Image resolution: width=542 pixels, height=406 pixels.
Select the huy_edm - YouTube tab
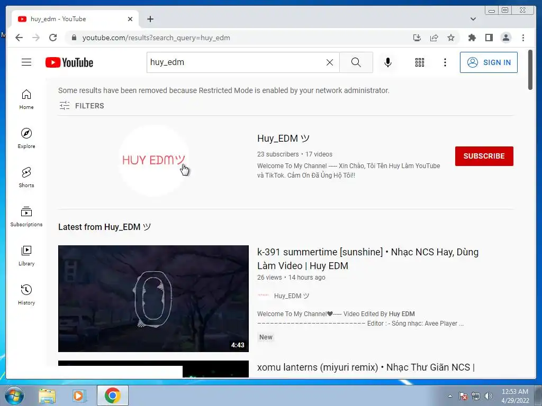(x=75, y=19)
